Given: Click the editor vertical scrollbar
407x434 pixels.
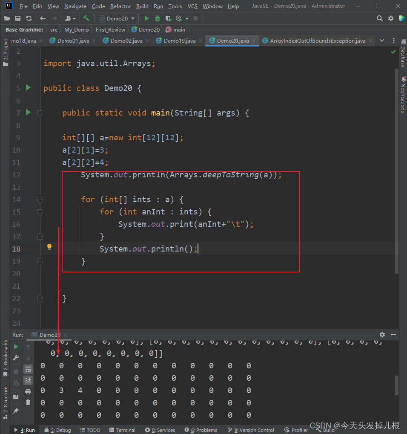Looking at the screenshot, I should pyautogui.click(x=397, y=171).
